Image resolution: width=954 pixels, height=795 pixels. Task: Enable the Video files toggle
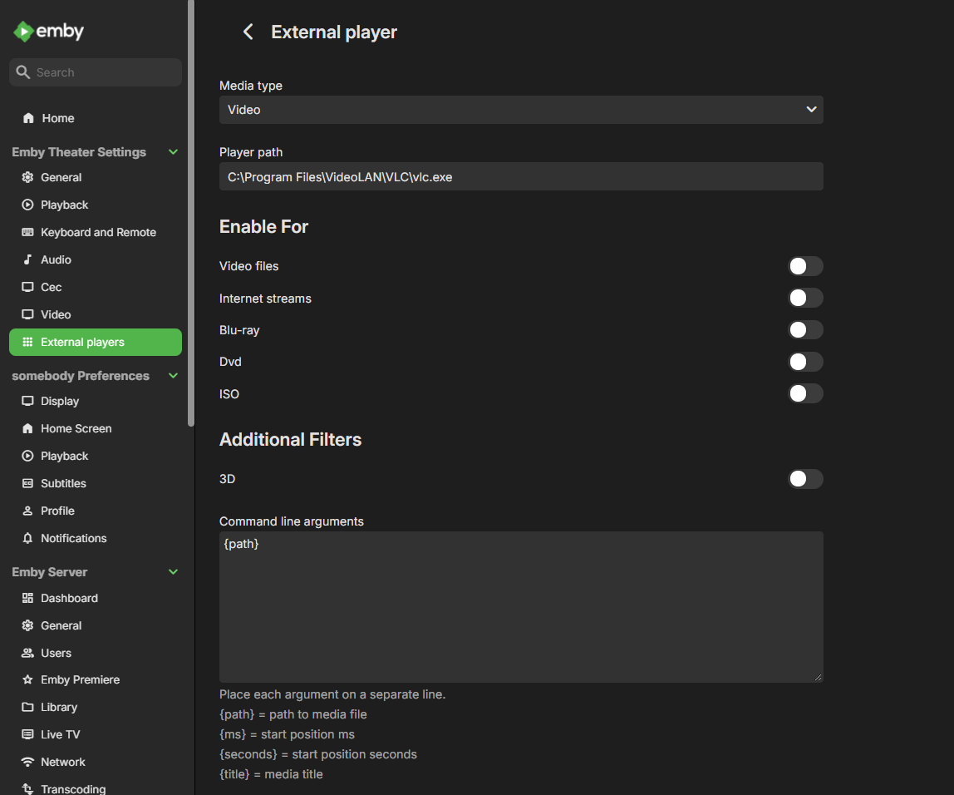coord(805,266)
